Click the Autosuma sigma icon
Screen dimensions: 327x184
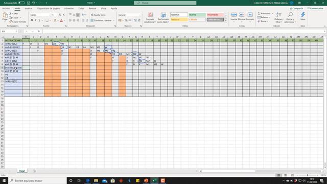coord(259,13)
